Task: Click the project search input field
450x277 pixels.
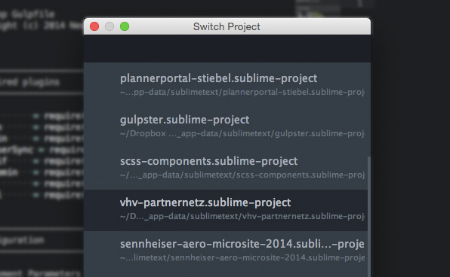Action: pos(227,49)
